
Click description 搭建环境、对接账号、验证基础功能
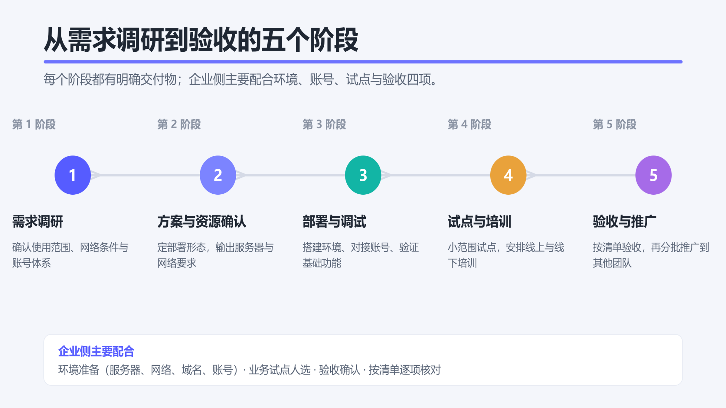pos(361,255)
